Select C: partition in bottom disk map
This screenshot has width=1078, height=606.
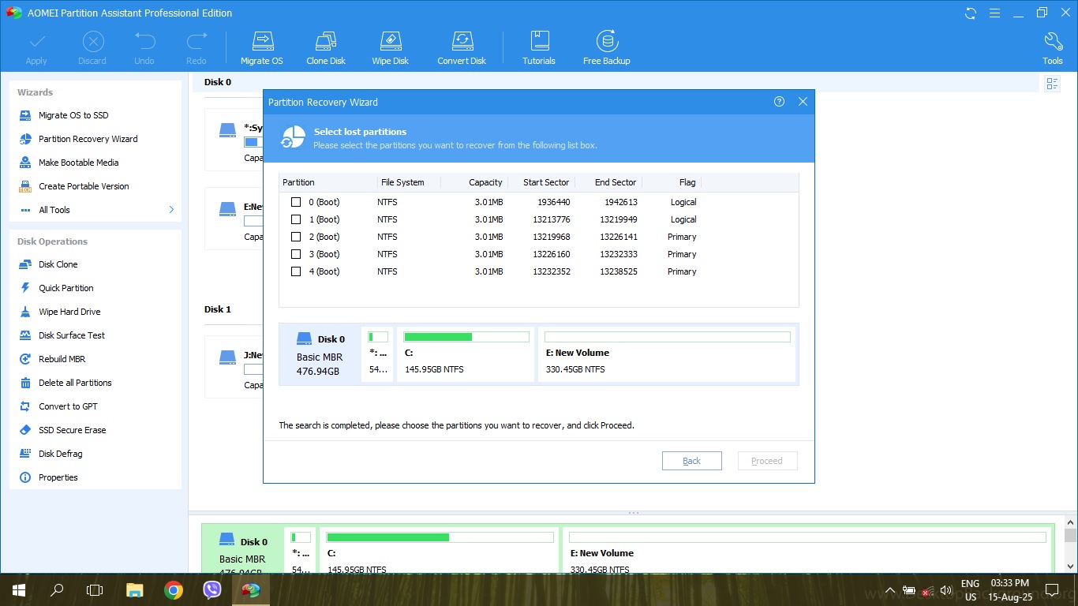click(440, 551)
